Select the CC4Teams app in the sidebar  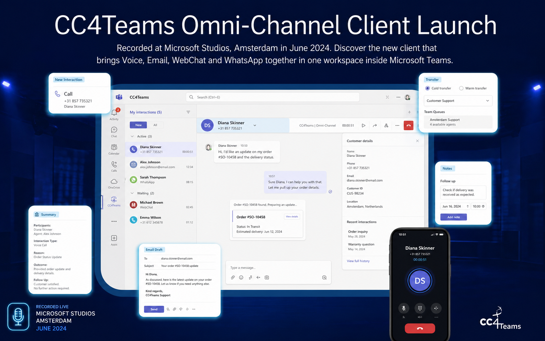(114, 201)
